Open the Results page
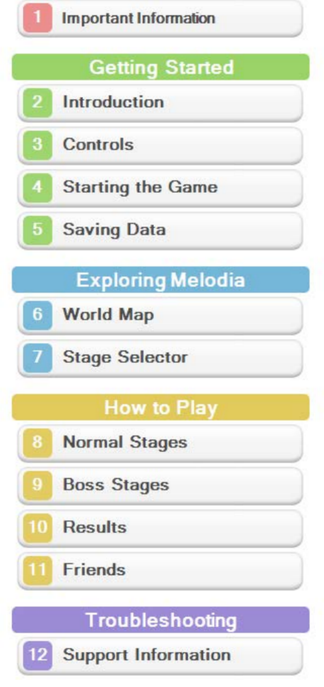The image size is (324, 687). [x=94, y=528]
